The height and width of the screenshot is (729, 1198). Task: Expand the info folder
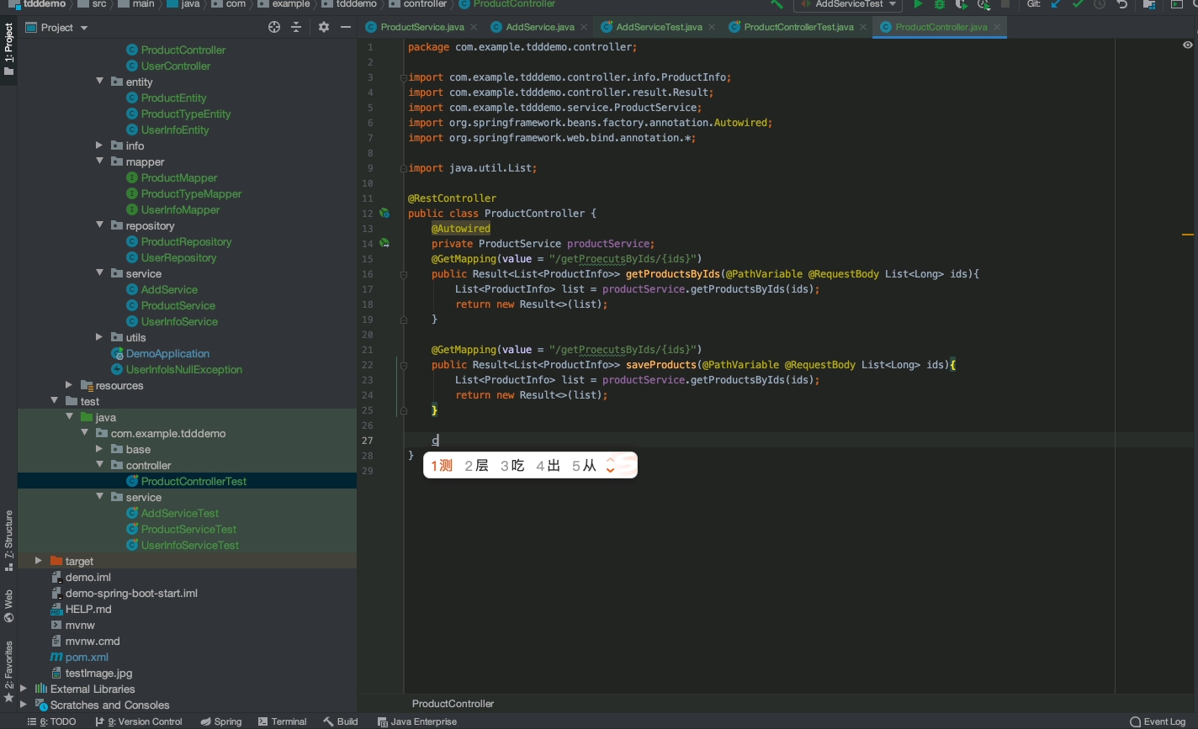tap(100, 145)
